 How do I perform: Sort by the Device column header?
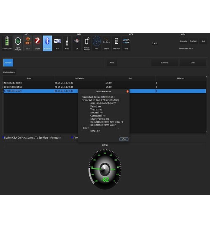pos(29,78)
